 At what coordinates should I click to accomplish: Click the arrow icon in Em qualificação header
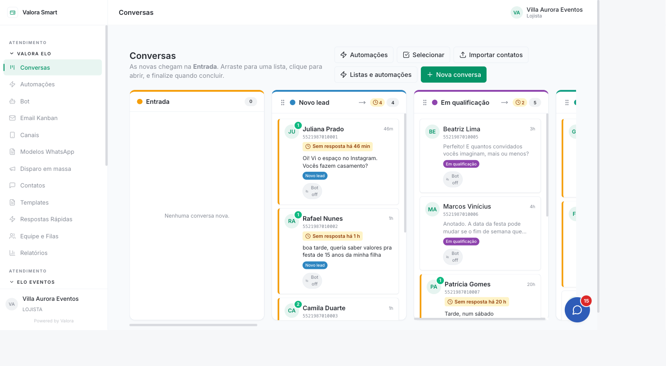(x=504, y=103)
